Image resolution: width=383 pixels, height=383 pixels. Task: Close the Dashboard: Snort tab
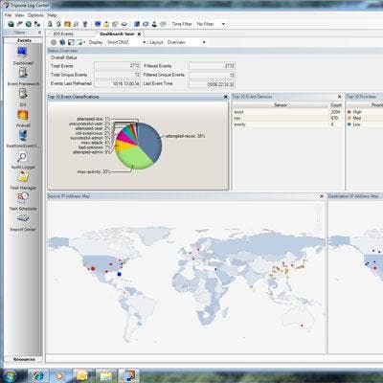(139, 34)
